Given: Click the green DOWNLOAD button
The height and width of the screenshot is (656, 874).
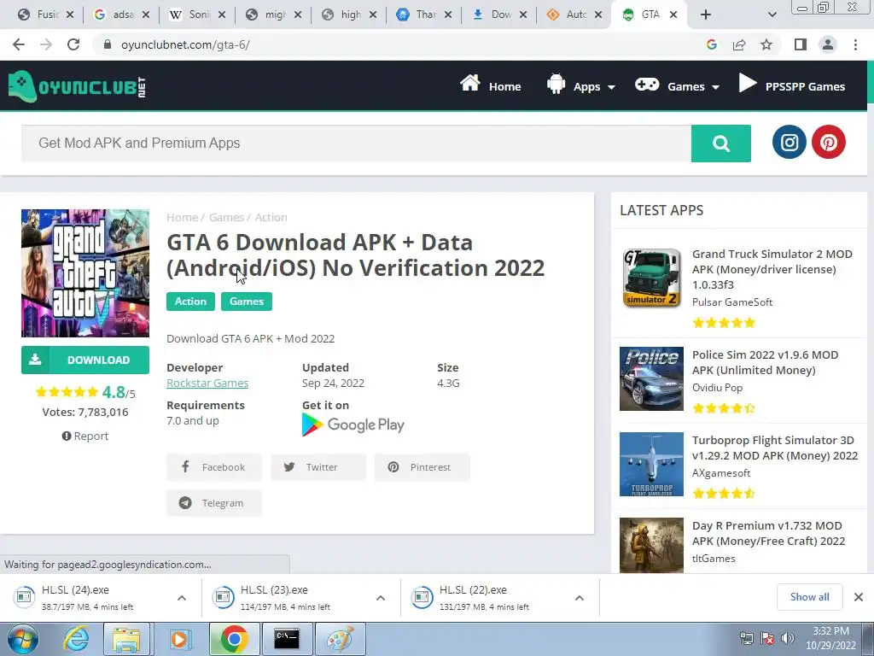Looking at the screenshot, I should [85, 360].
